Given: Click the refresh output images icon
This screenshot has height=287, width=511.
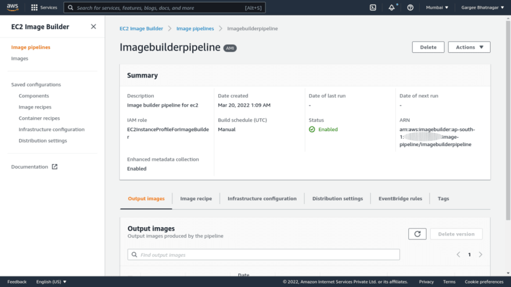Looking at the screenshot, I should click(x=417, y=234).
